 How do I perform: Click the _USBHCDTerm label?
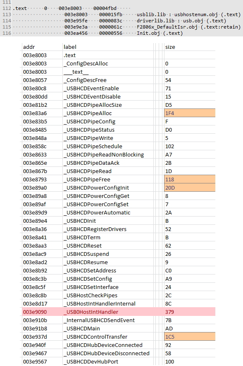[x=82, y=237]
